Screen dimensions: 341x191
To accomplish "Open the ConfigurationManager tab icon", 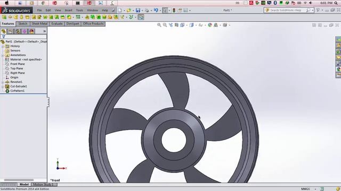I will [18, 31].
